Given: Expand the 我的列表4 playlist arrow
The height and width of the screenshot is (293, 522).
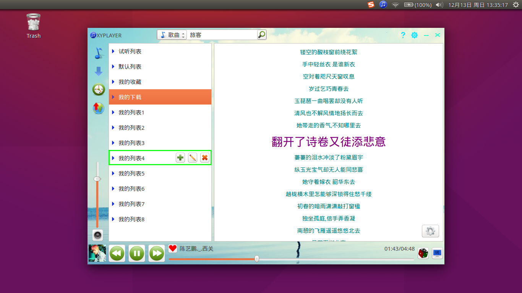Looking at the screenshot, I should (x=113, y=158).
